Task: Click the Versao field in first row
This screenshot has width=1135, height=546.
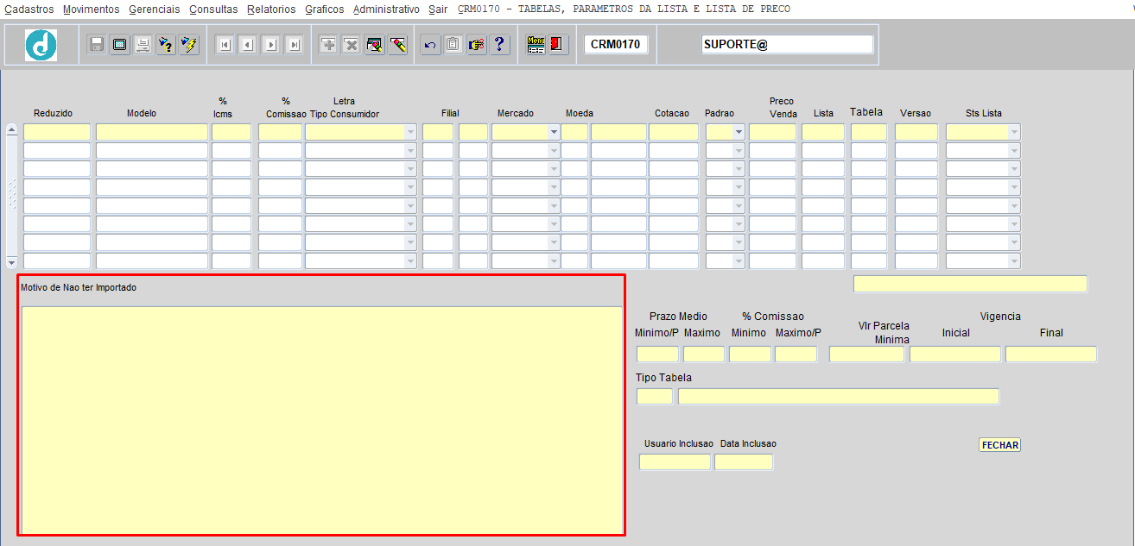Action: [x=916, y=132]
